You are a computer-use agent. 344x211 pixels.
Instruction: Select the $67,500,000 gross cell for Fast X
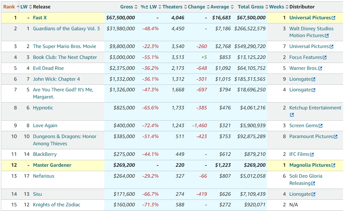120,18
